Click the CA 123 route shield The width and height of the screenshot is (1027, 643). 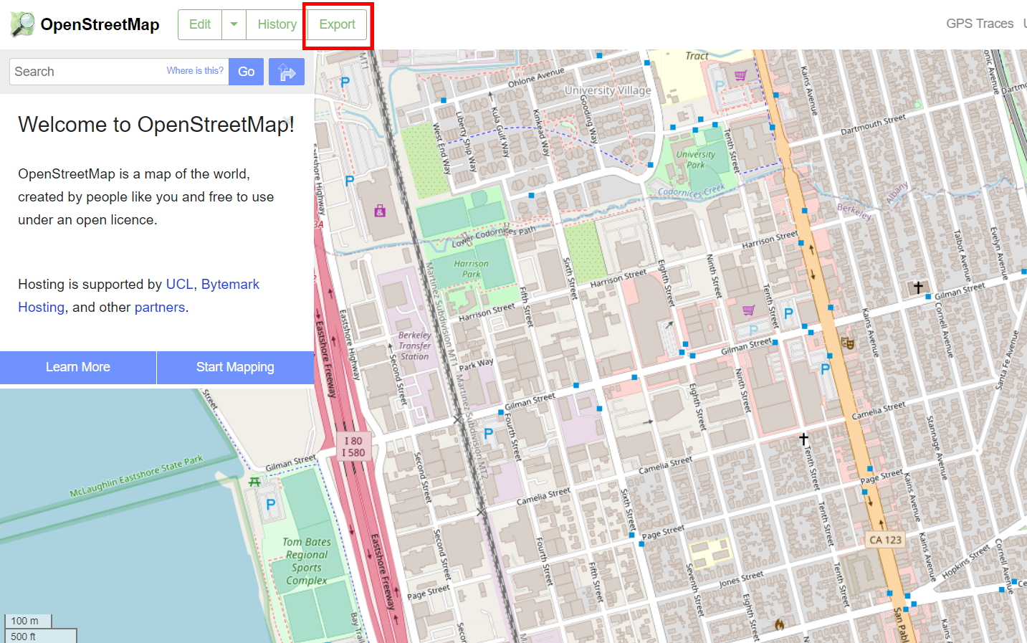tap(885, 540)
